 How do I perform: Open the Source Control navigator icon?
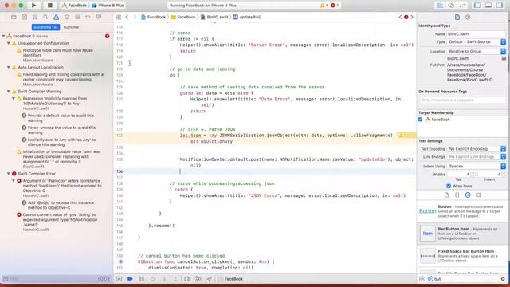[x=25, y=17]
